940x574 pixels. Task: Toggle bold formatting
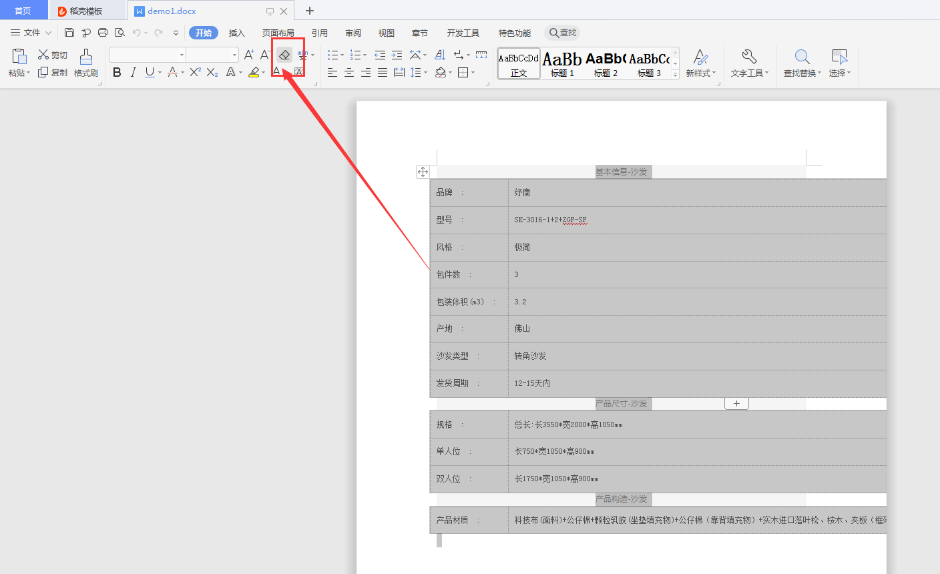coord(117,72)
